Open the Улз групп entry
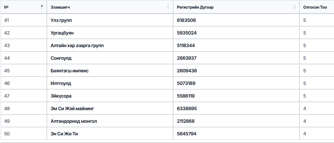This screenshot has height=143, width=334. [x=61, y=20]
